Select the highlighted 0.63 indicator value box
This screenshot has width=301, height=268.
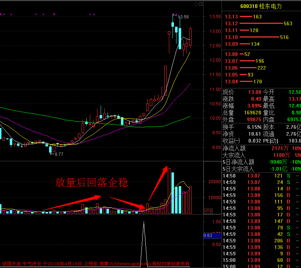[212, 235]
